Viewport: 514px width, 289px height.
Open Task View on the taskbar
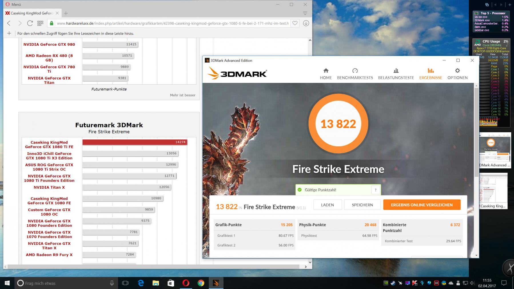click(125, 283)
